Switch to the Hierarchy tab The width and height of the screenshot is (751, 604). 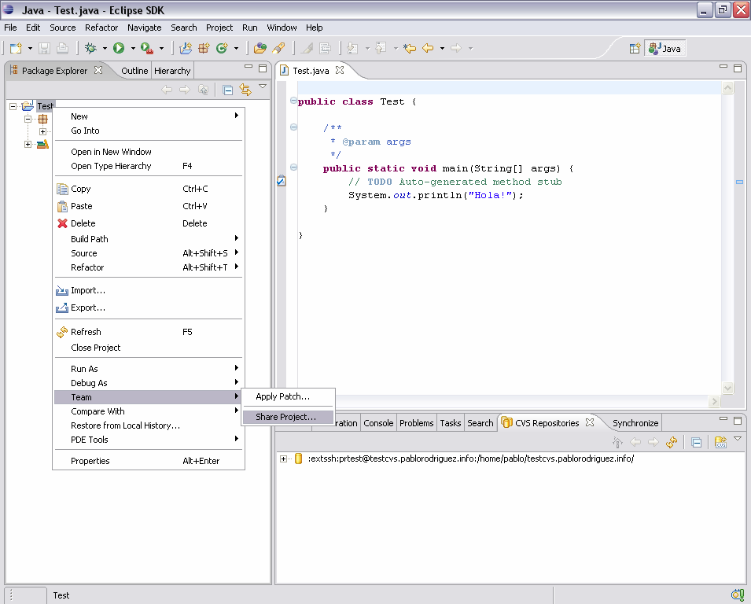pyautogui.click(x=172, y=71)
